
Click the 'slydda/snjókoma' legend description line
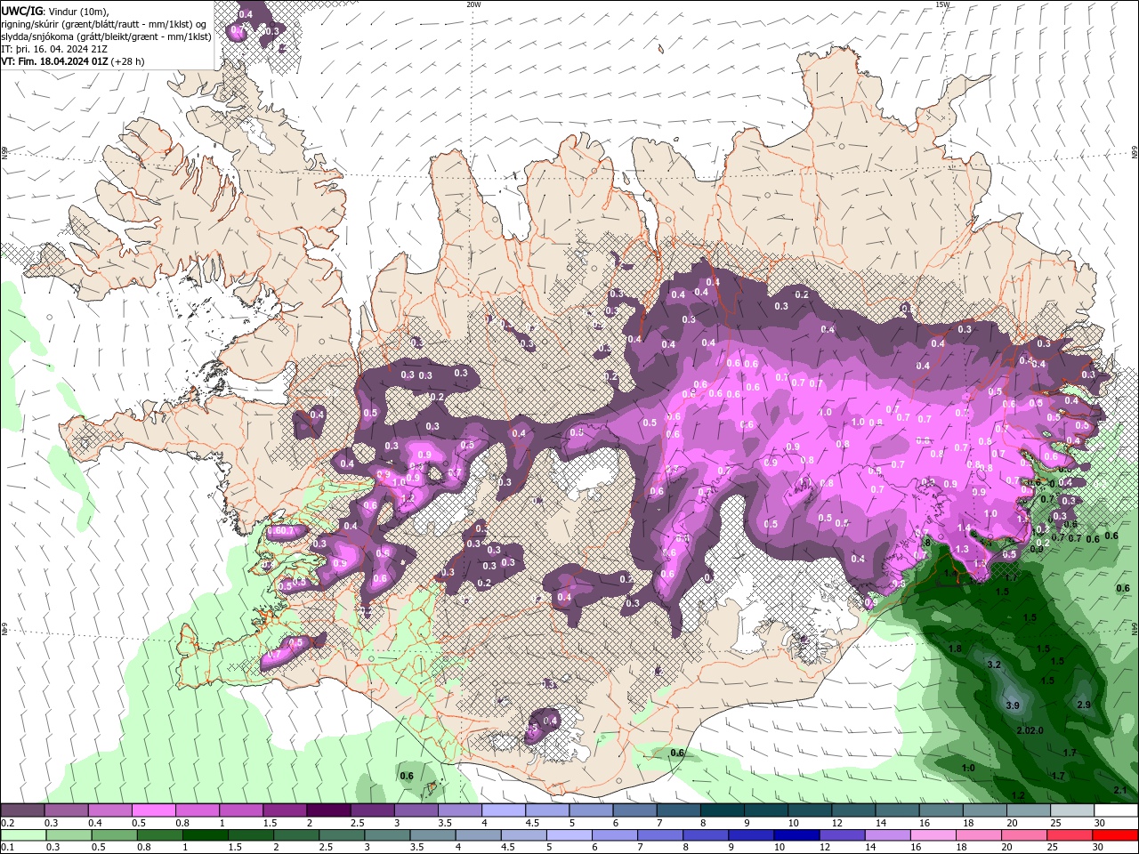coord(107,36)
